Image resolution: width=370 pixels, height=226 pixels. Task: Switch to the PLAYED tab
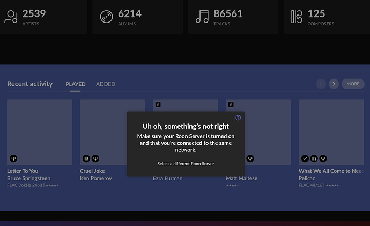coord(76,84)
